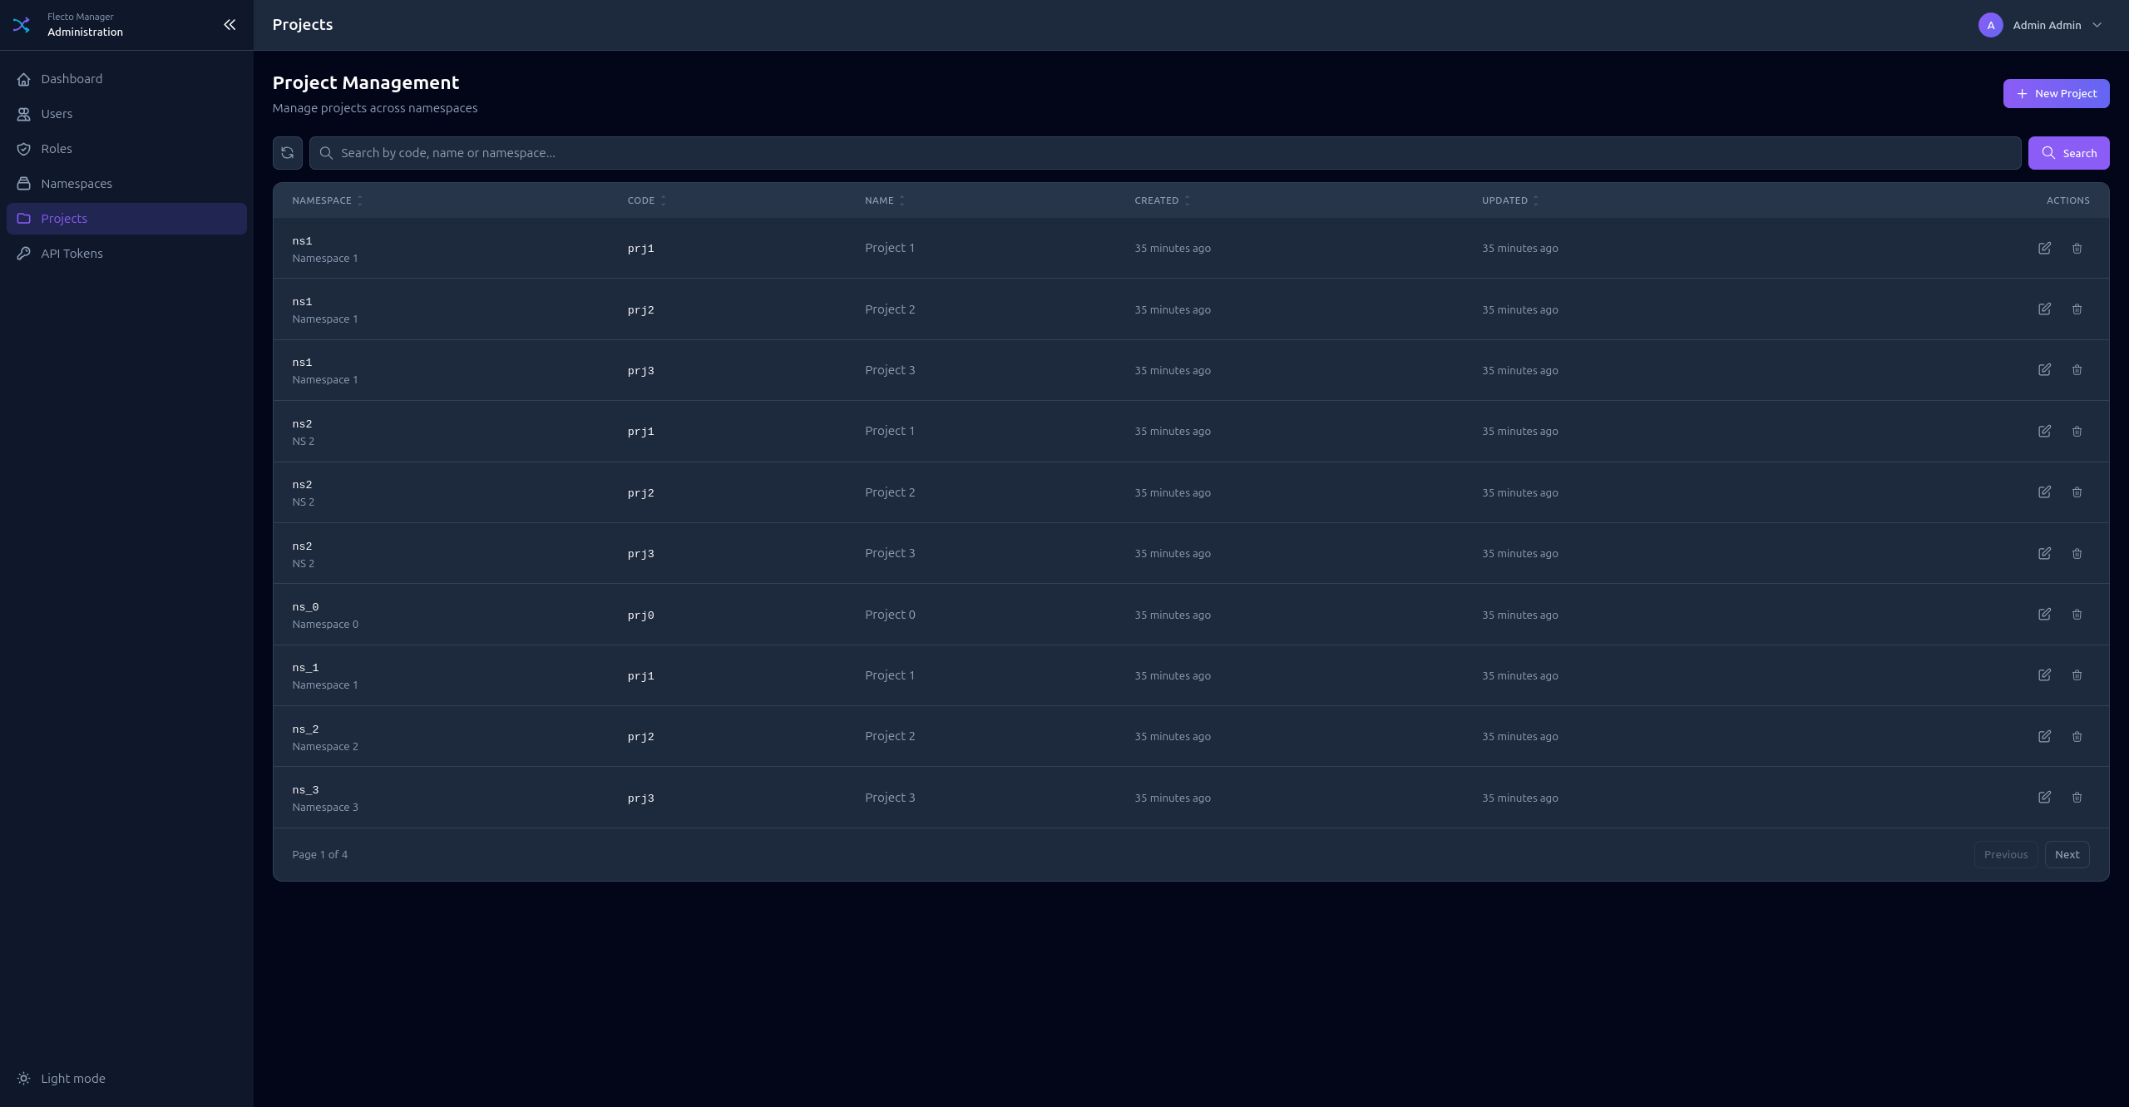
Task: Select the Namespaces icon in the sidebar
Action: 24,183
